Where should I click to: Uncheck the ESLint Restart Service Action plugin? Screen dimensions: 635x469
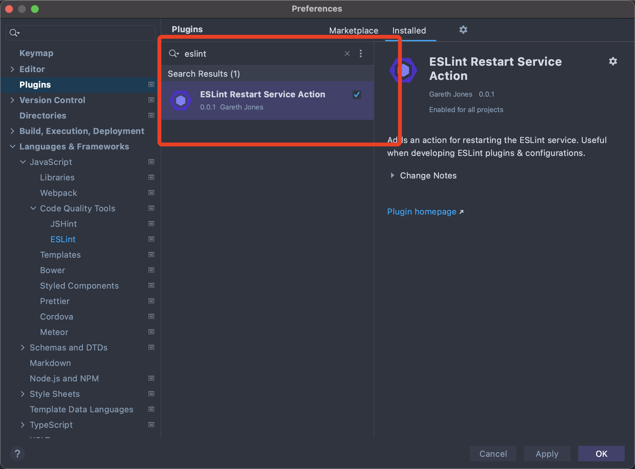[357, 94]
